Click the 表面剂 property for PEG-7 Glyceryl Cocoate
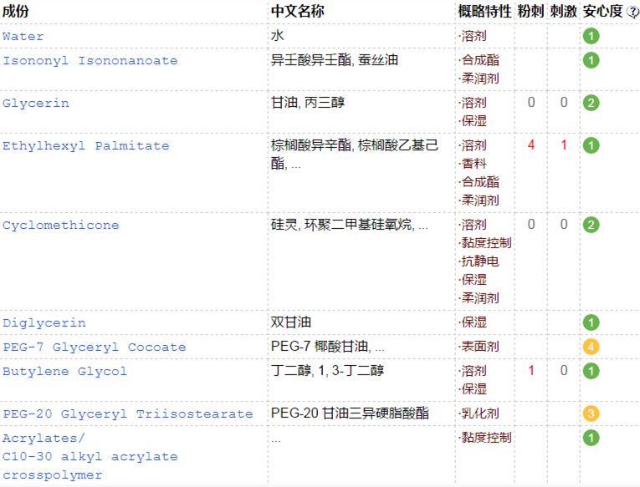Image resolution: width=640 pixels, height=487 pixels. pyautogui.click(x=480, y=347)
